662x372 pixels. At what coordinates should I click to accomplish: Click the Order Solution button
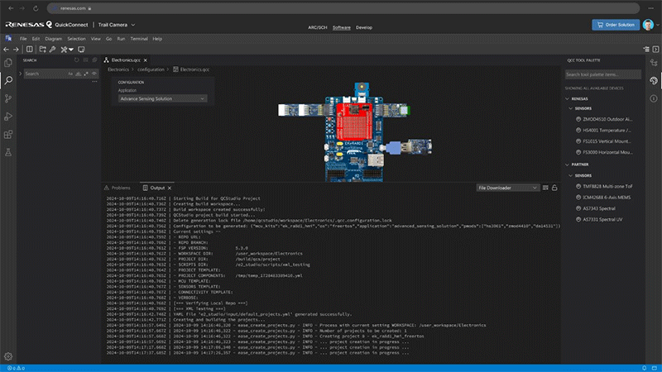pyautogui.click(x=615, y=25)
